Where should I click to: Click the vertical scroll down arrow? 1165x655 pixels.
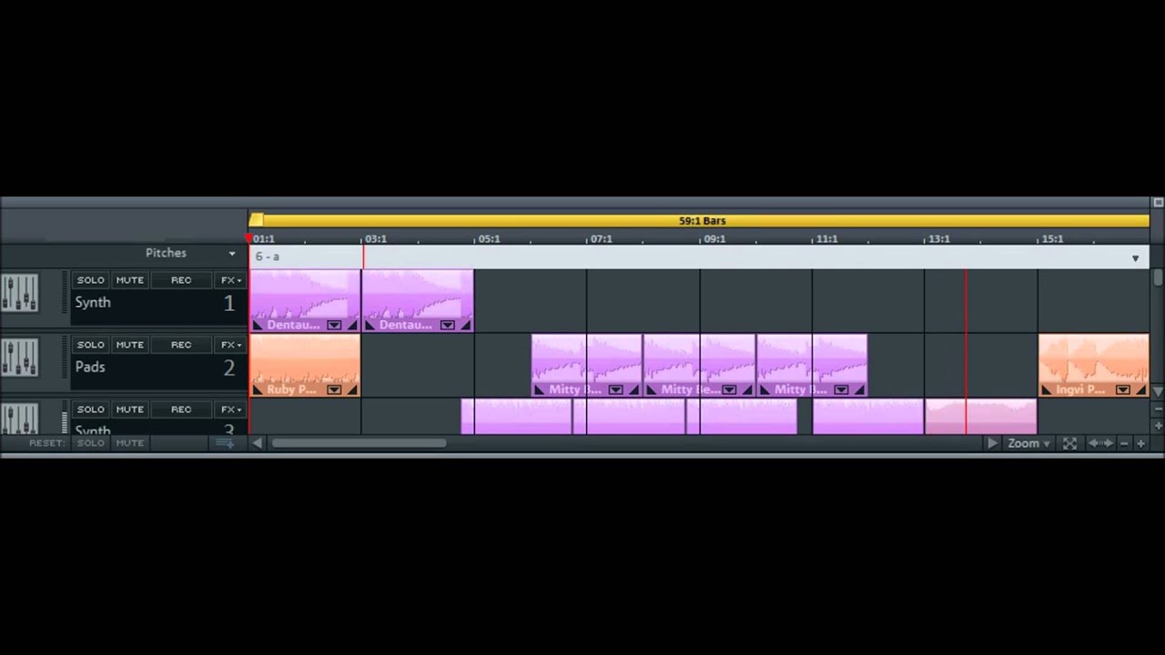(x=1158, y=391)
